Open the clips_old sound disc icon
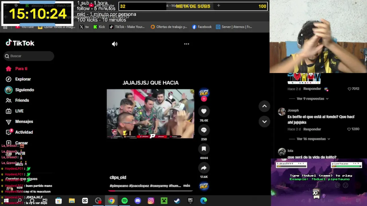The height and width of the screenshot is (206, 367). [x=204, y=186]
